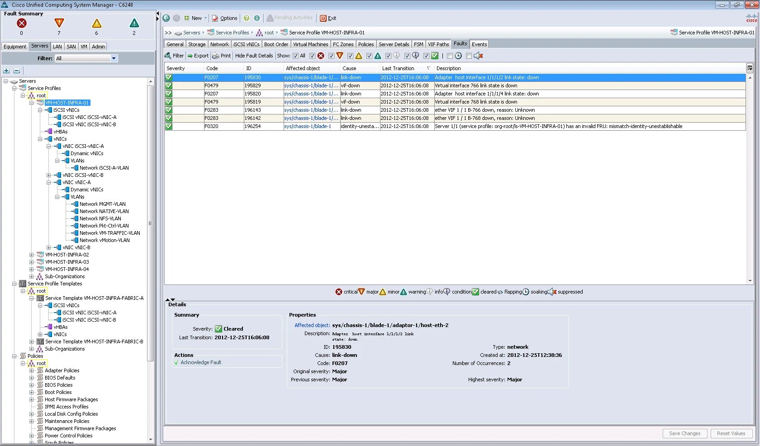Image resolution: width=760 pixels, height=446 pixels.
Task: Open the Filter All dropdown
Action: pyautogui.click(x=114, y=58)
